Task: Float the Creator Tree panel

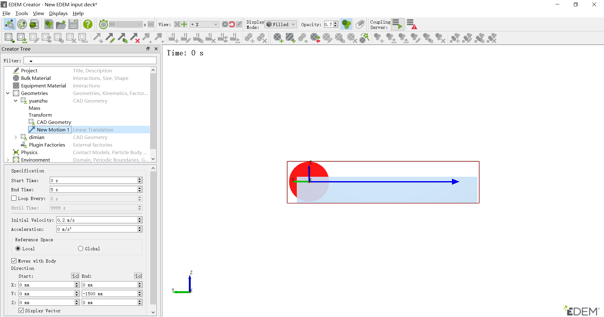Action: [148, 49]
